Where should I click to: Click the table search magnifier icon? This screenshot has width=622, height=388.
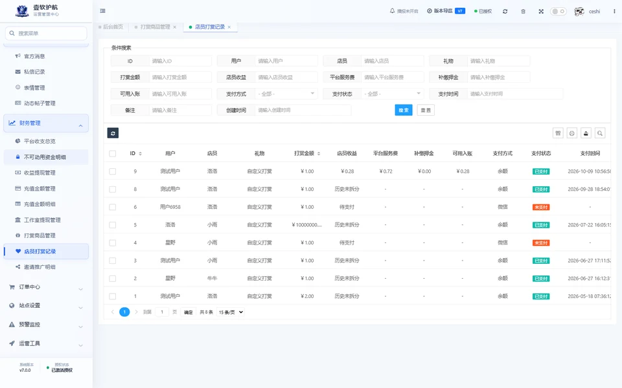(600, 133)
